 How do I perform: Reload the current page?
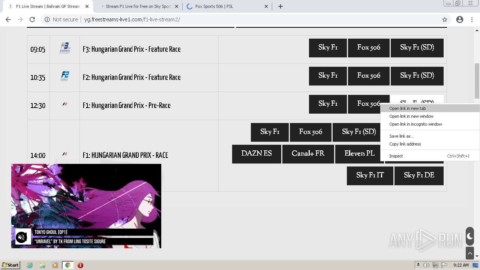click(32, 19)
